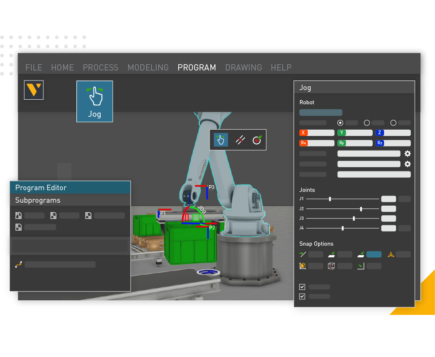Select the first radio button in the Jog panel
This screenshot has height=357, width=435.
click(340, 123)
